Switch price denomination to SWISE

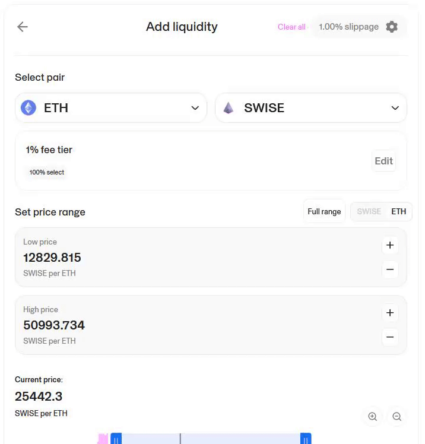pyautogui.click(x=369, y=212)
